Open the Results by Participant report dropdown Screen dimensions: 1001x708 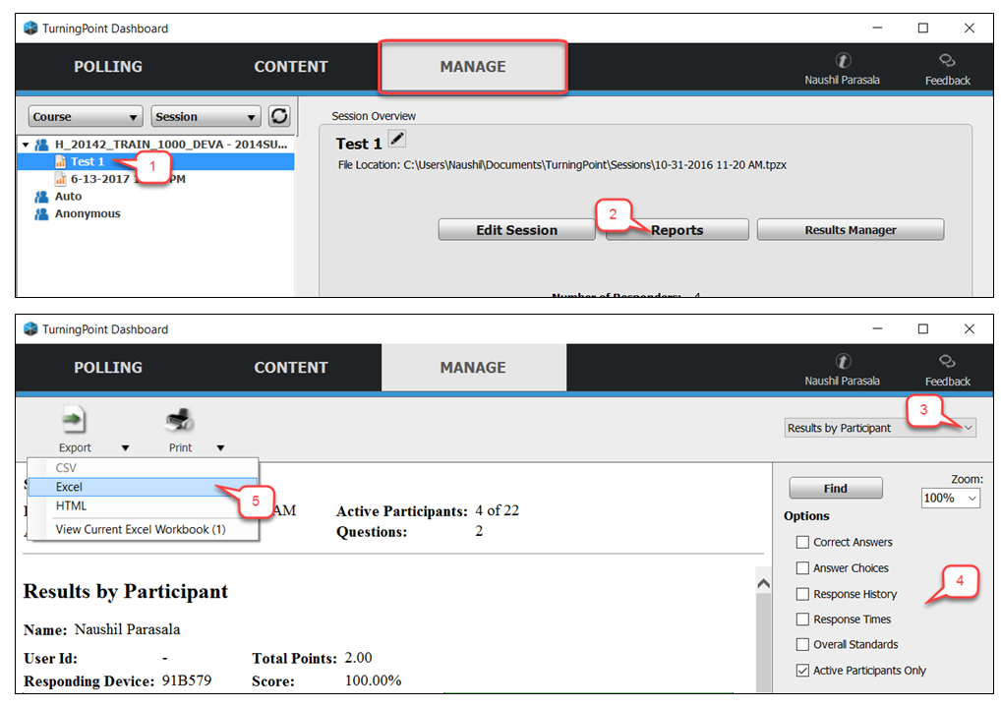[880, 428]
